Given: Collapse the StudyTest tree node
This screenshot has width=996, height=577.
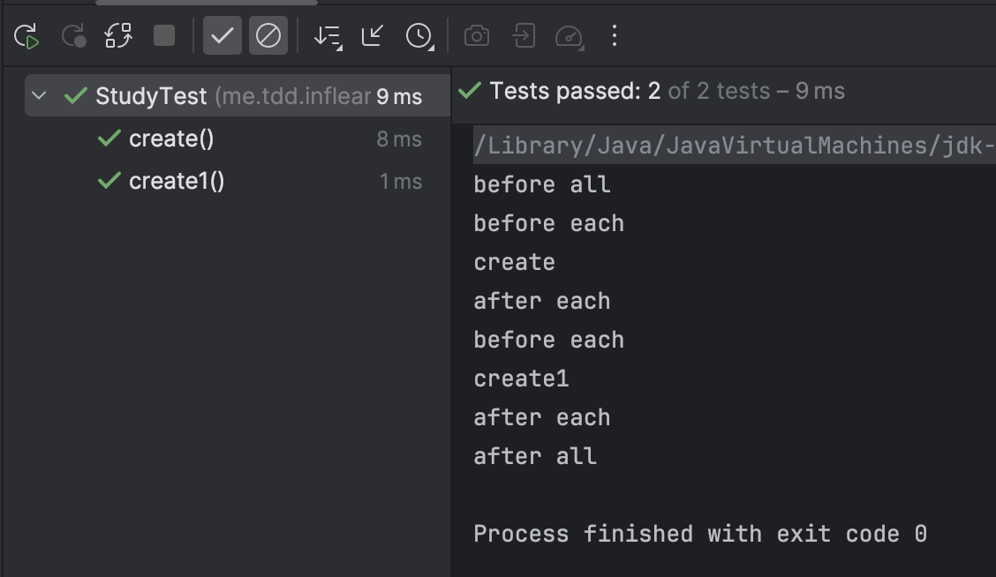Looking at the screenshot, I should coord(39,96).
